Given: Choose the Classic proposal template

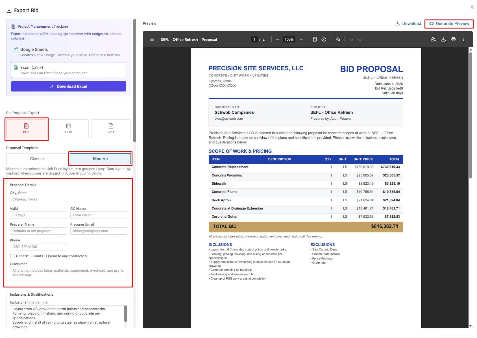Looking at the screenshot, I should pos(37,159).
